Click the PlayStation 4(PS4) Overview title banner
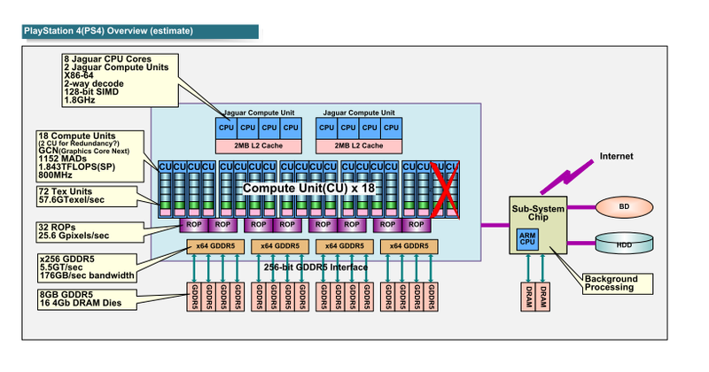This screenshot has height=372, width=709. click(x=140, y=31)
